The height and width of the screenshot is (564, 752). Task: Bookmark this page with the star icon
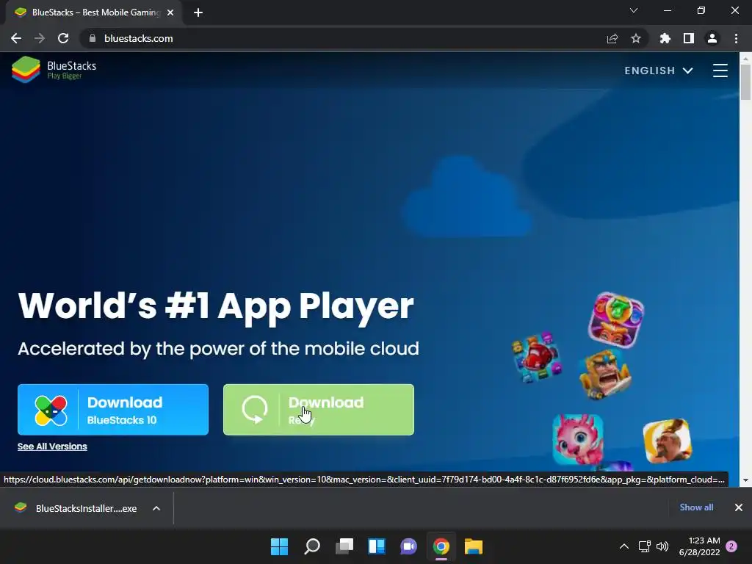tap(636, 38)
